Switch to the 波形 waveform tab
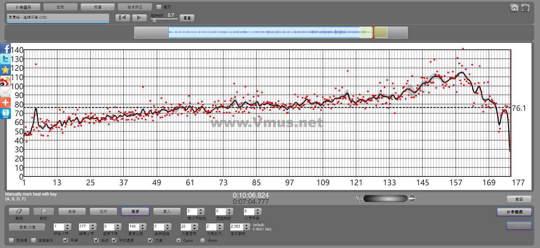 (x=60, y=7)
